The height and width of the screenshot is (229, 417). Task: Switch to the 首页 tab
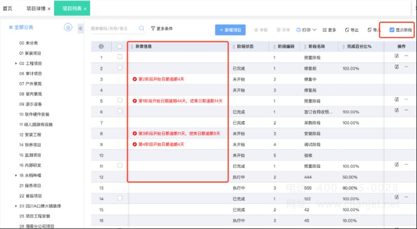coord(7,8)
